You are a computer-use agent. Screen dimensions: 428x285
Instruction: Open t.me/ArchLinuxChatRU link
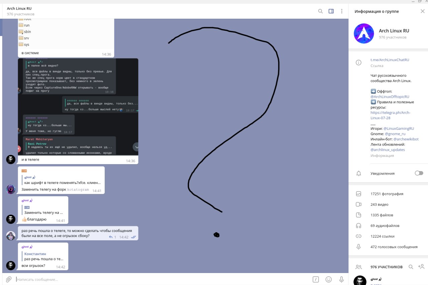click(x=390, y=60)
